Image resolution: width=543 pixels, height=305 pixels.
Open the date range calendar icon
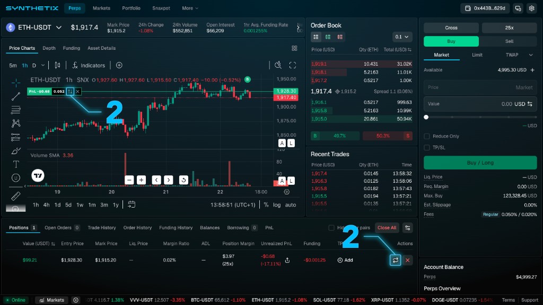click(x=132, y=204)
